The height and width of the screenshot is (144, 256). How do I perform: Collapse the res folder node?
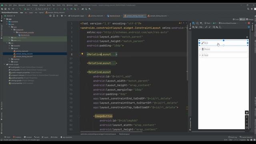[x=7, y=43]
